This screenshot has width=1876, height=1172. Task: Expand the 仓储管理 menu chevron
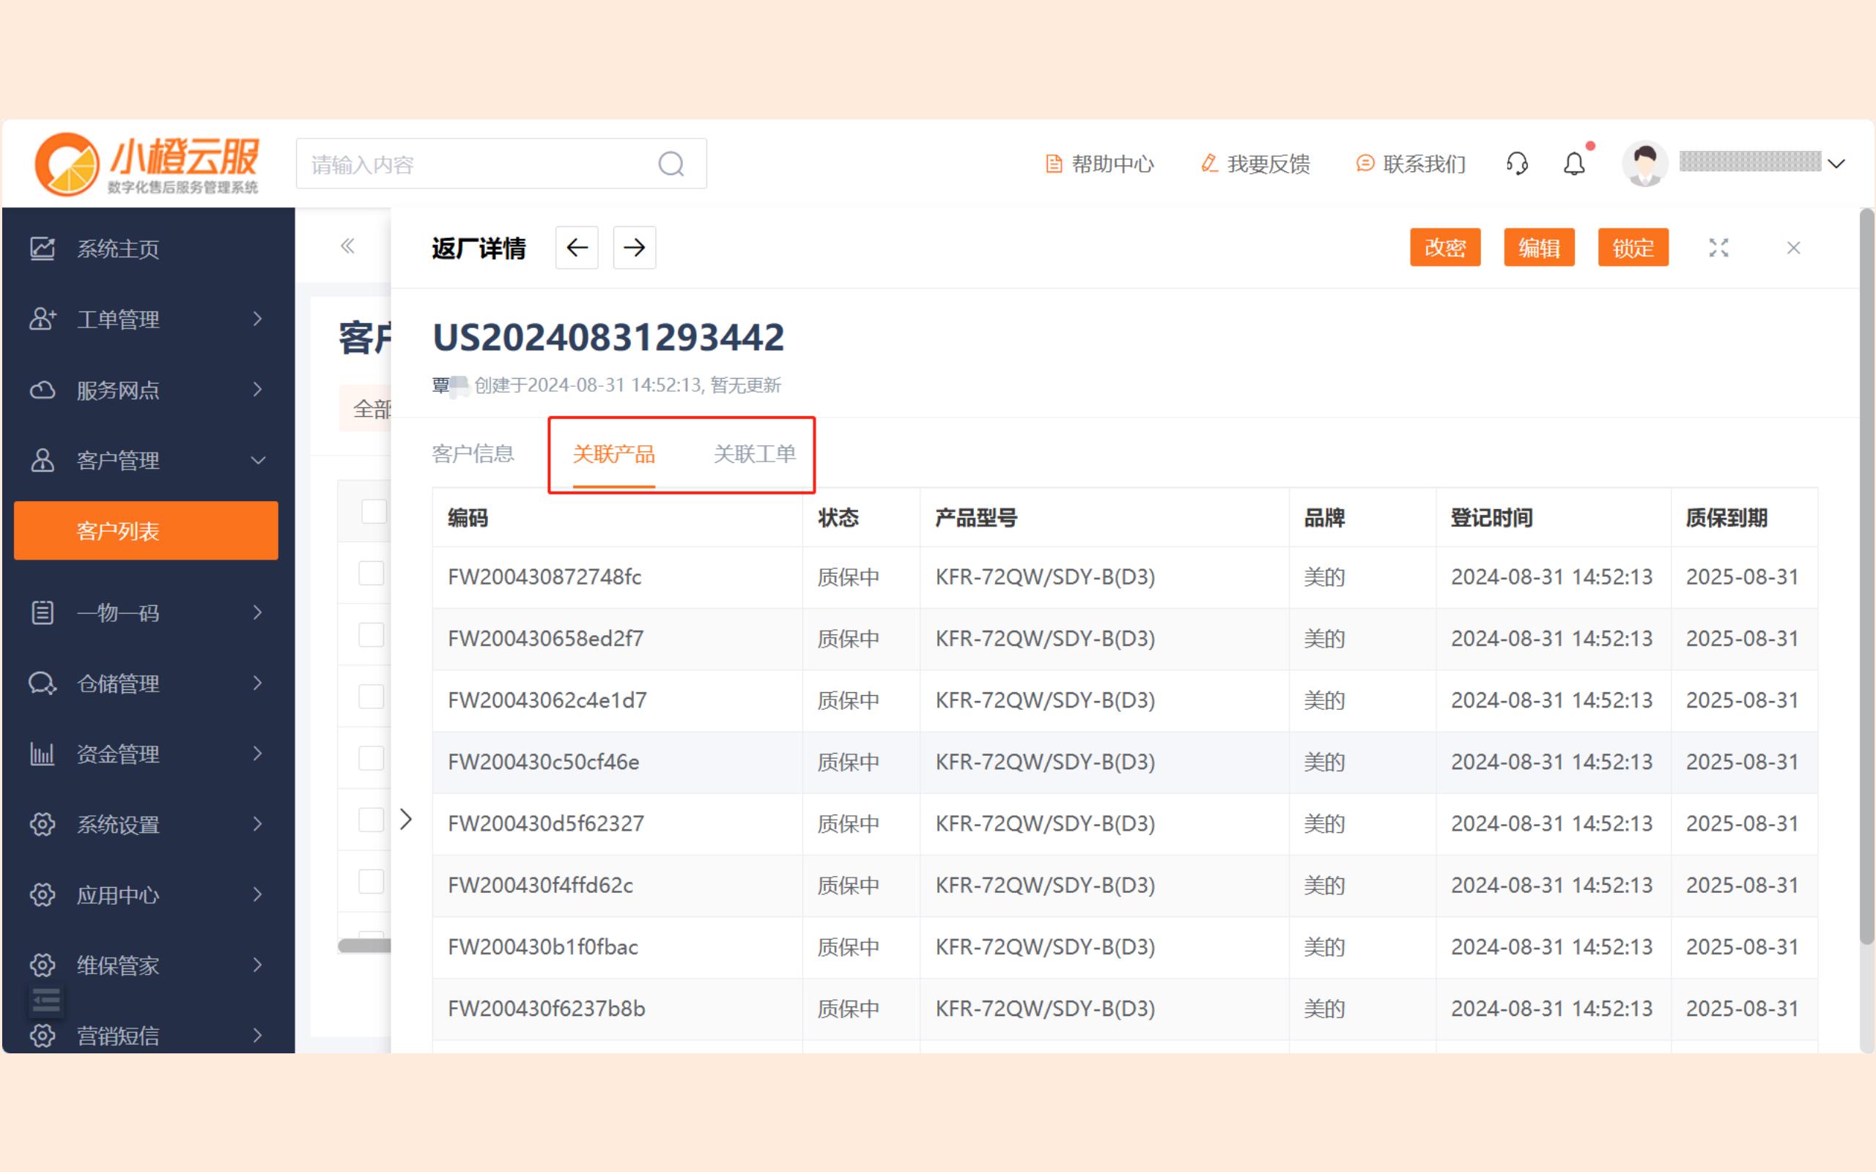258,683
